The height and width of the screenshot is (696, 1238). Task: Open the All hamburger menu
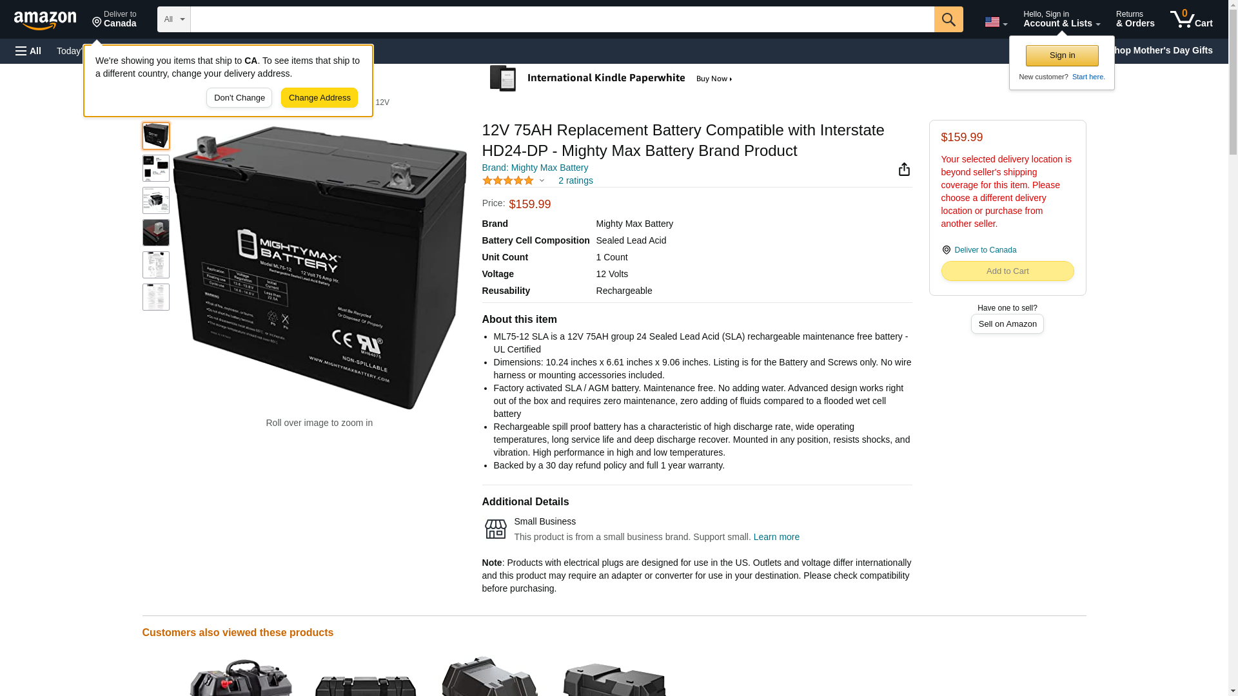[x=28, y=51]
